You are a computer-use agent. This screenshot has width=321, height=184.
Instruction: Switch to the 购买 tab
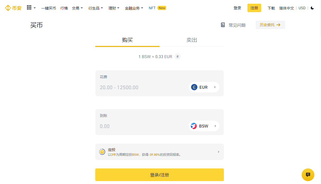point(127,40)
